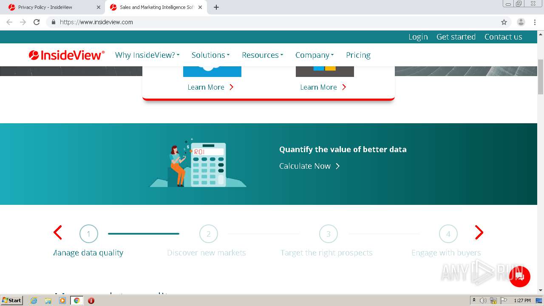
Task: Expand the Solutions dropdown menu
Action: [210, 55]
